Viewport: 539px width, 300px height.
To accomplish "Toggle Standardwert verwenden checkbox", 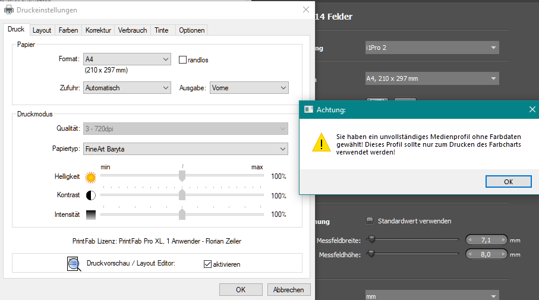I will pyautogui.click(x=370, y=221).
